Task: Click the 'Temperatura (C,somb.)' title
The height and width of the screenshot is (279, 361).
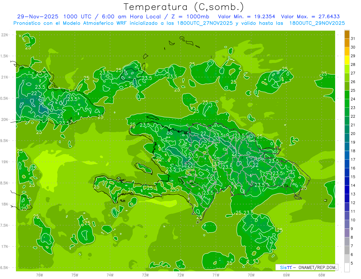Action: coord(184,7)
